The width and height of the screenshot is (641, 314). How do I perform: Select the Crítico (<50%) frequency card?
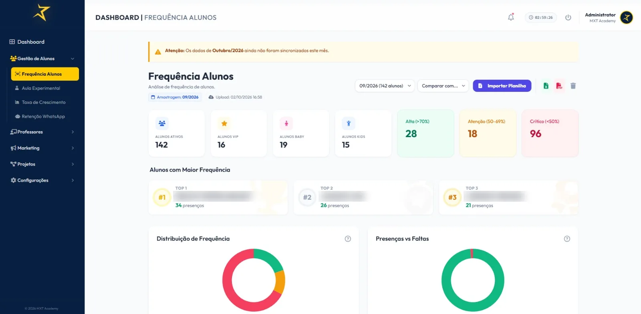click(550, 133)
